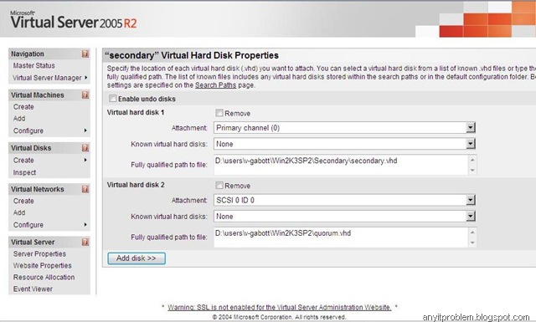
Task: Expand Virtual Server Manager submenu arrow
Action: point(85,78)
